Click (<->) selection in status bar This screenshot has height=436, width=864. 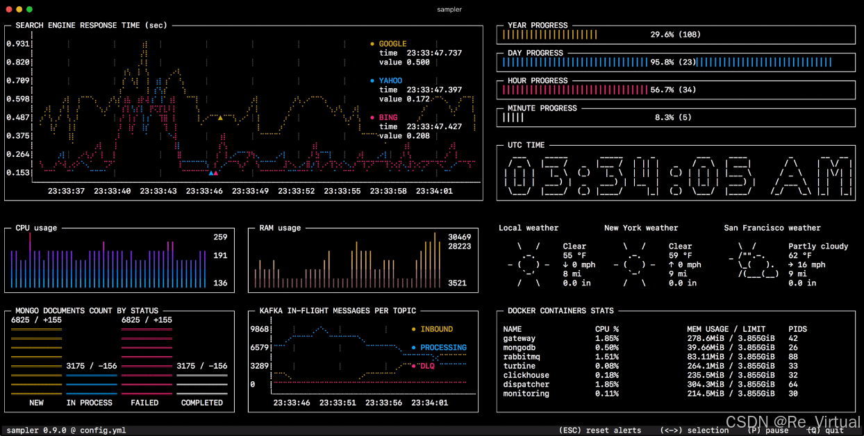click(x=695, y=430)
